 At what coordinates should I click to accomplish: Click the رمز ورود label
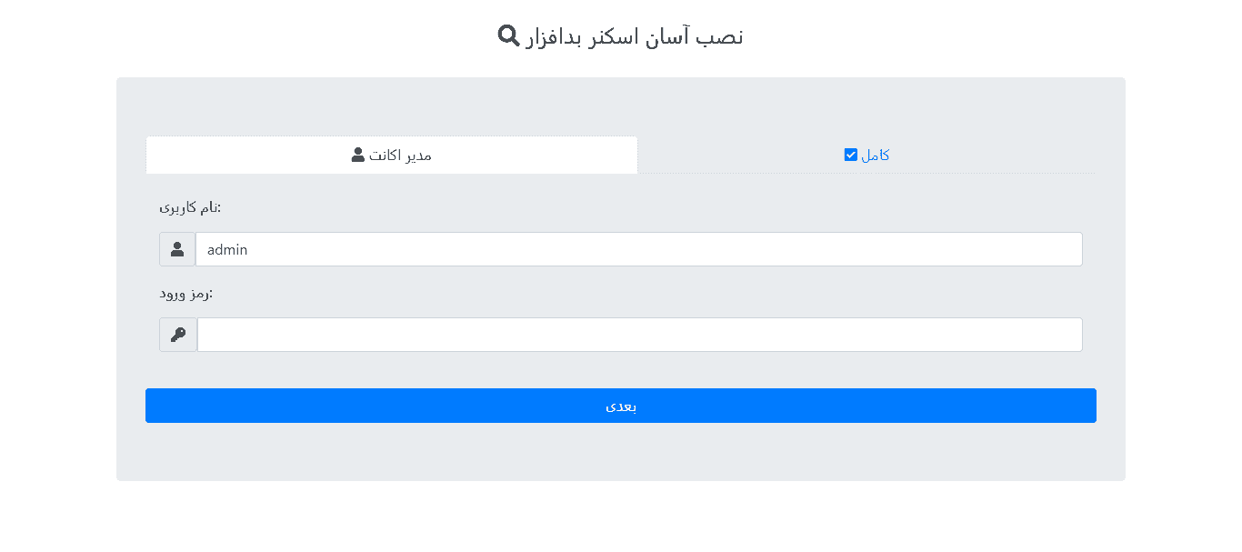[x=185, y=293]
